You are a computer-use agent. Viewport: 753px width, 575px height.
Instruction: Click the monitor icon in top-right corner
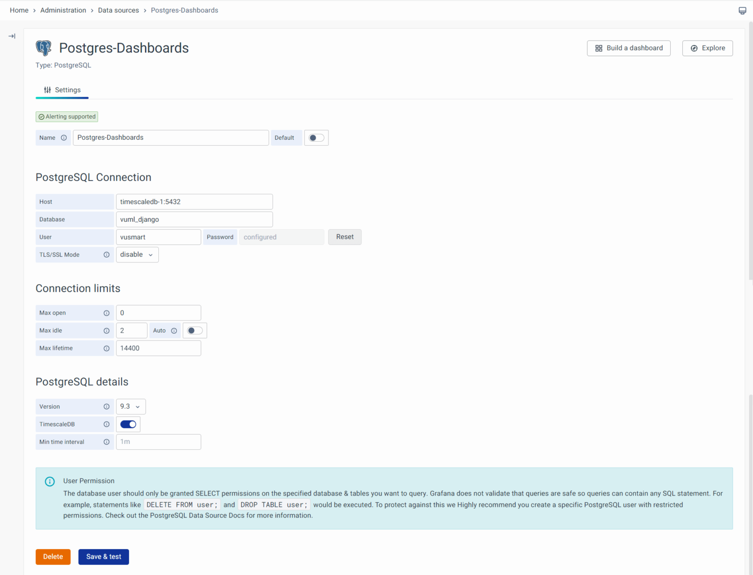[x=742, y=11]
